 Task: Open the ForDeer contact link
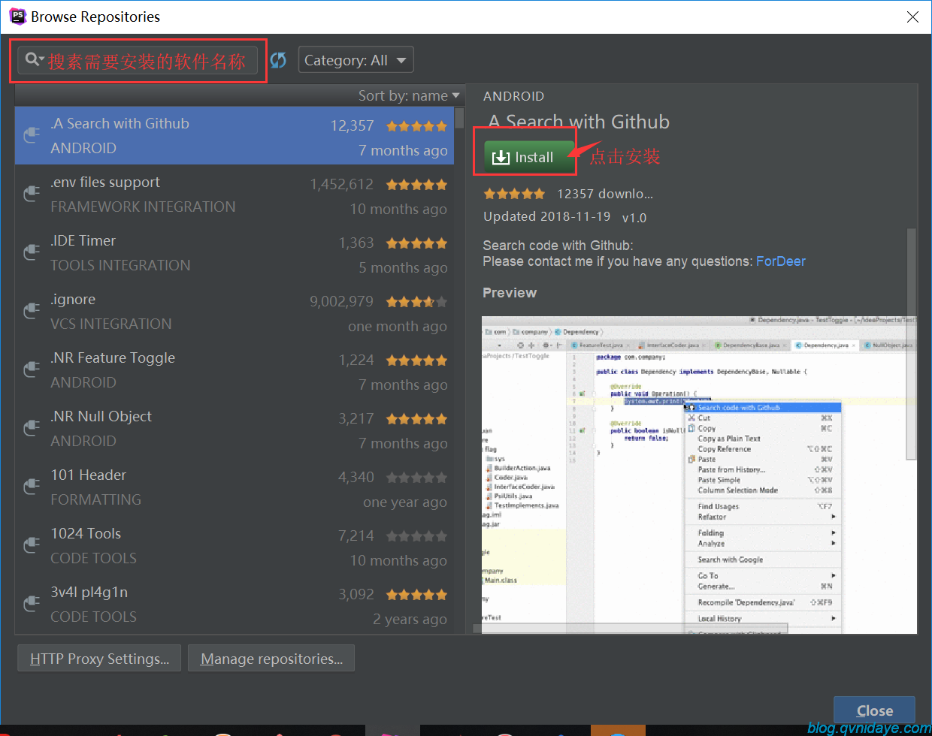point(780,261)
